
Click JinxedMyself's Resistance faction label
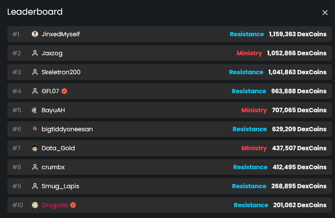(247, 34)
